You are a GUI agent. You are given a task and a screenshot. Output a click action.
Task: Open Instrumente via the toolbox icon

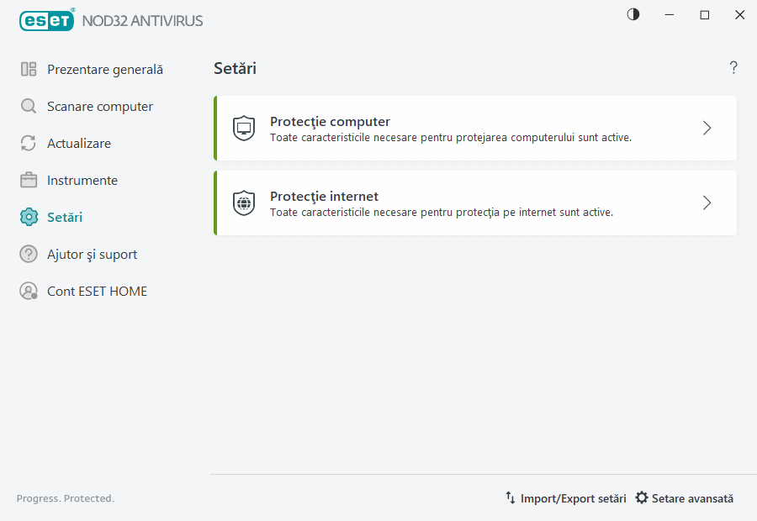27,180
